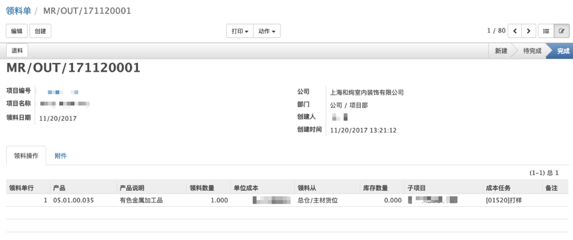Click the (1-1) 总 1 counter
573x240 pixels.
544,173
